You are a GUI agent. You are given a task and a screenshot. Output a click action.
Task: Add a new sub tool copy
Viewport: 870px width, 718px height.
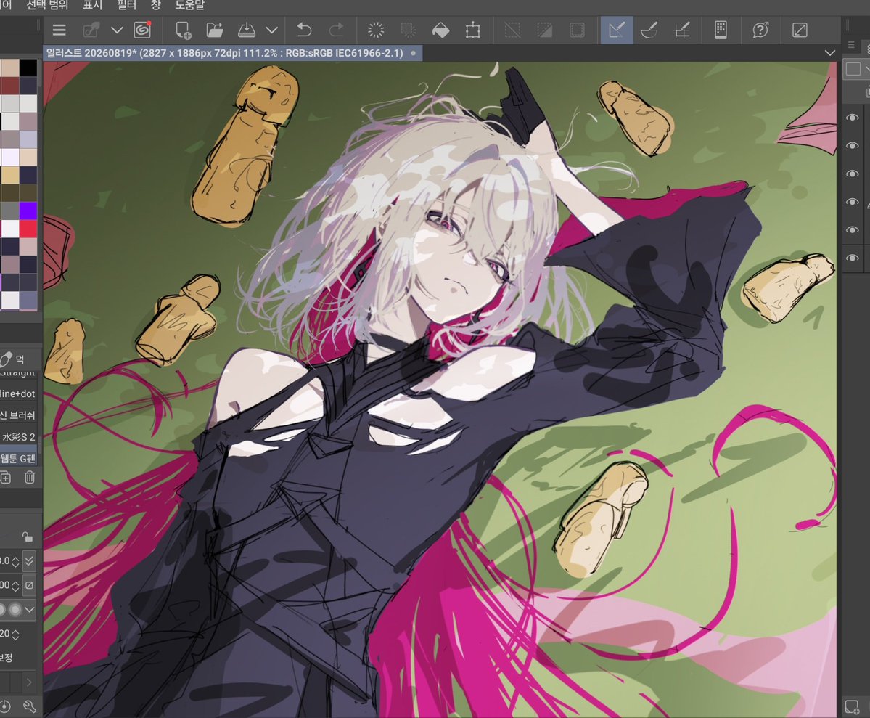6,477
